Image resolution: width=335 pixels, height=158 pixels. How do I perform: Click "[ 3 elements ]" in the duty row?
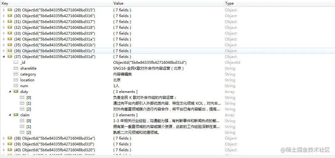(x=126, y=91)
